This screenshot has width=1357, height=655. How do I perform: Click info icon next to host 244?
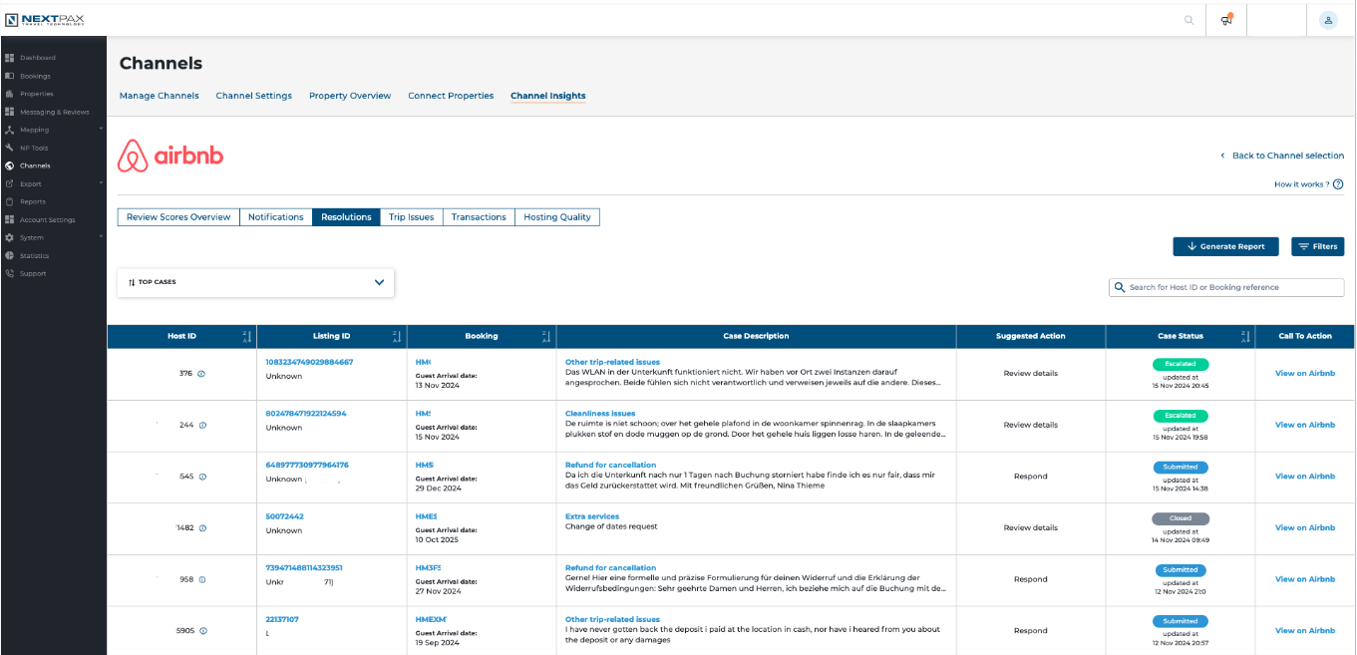(x=202, y=425)
